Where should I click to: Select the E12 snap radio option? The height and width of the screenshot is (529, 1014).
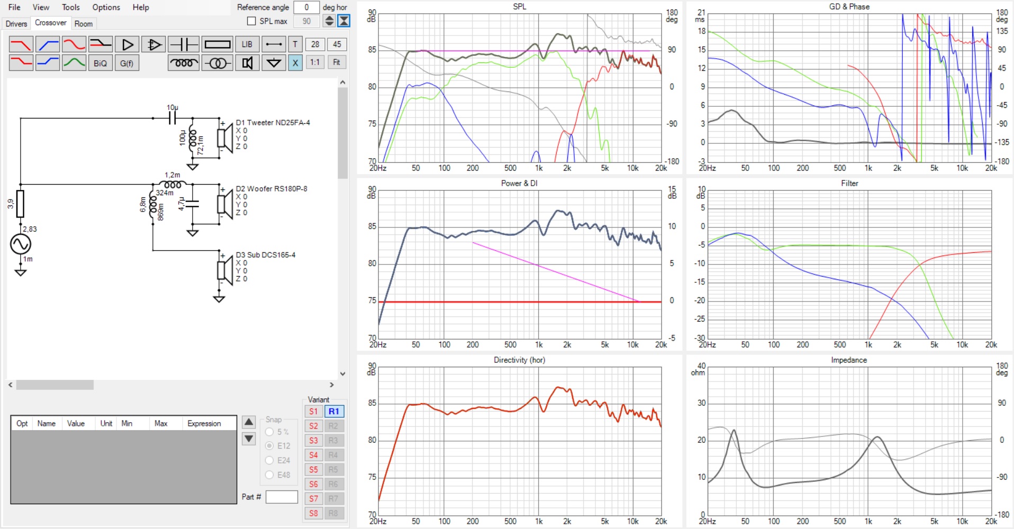(269, 446)
